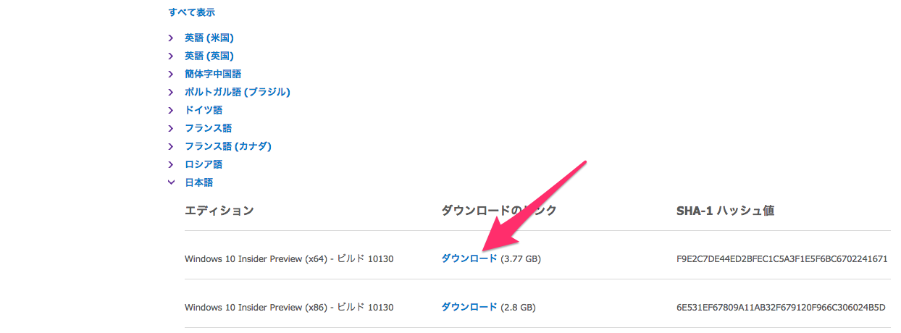Download the x64 build 10130 ISO

469,258
